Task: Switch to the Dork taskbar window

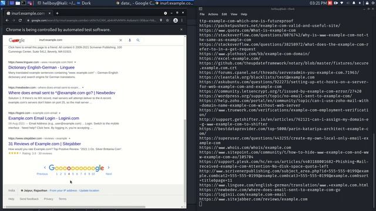Action: [x=84, y=3]
